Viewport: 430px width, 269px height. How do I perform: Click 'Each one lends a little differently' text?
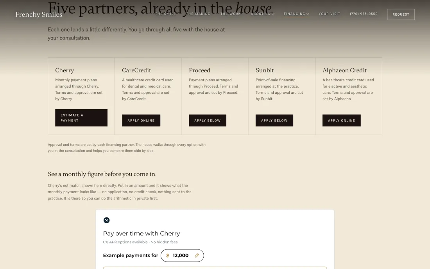click(136, 34)
